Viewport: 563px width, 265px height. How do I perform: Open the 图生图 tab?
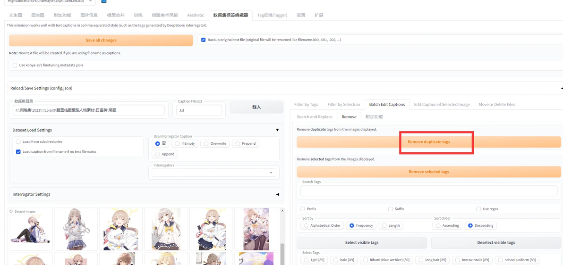[38, 15]
